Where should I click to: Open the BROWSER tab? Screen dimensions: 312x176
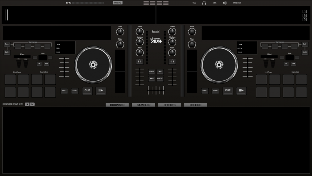[117, 105]
